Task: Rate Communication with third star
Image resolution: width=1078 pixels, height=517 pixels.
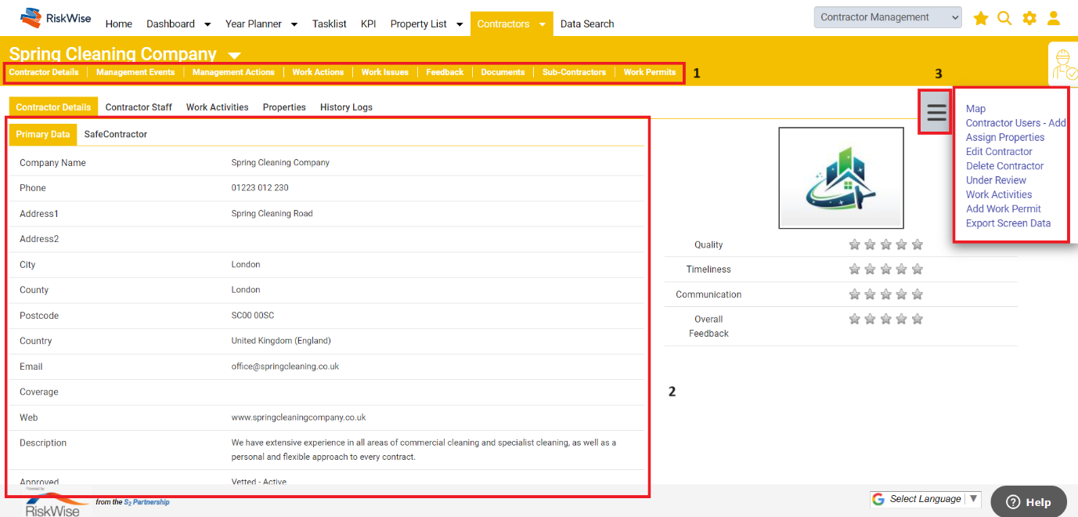Action: 886,295
